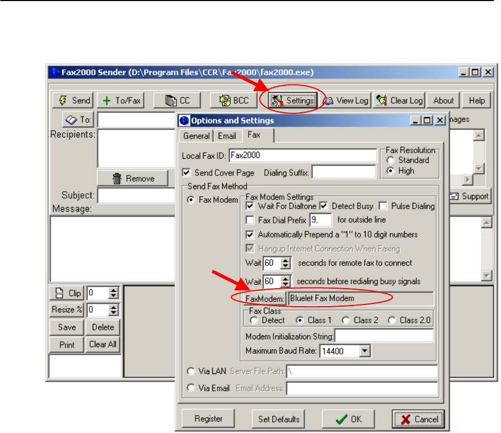501x433 pixels.
Task: Click the Subject field in Fax2000 Sender
Action: click(136, 195)
